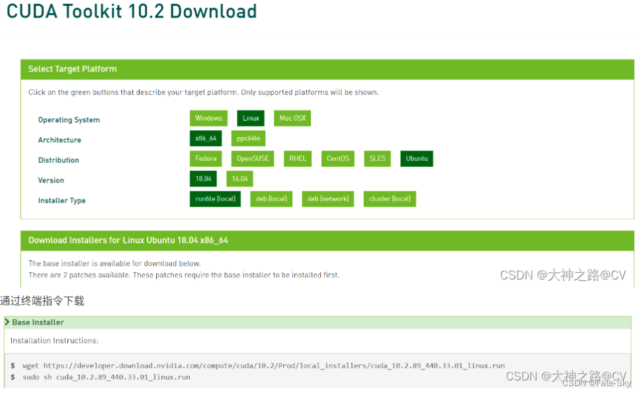Click the Distribution label
Viewport: 641px width, 394px height.
(58, 160)
